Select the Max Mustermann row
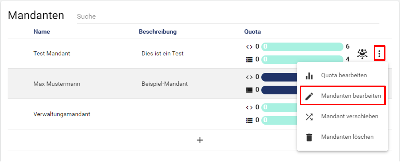The width and height of the screenshot is (400, 162). coord(57,84)
